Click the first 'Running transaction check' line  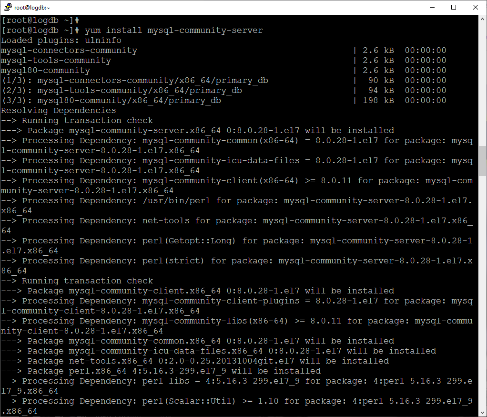pos(77,121)
